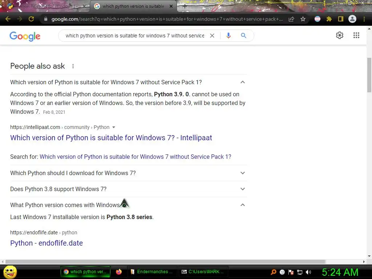Click the scroll-down arrow of vertical scrollbar
The image size is (372, 279).
pyautogui.click(x=369, y=256)
